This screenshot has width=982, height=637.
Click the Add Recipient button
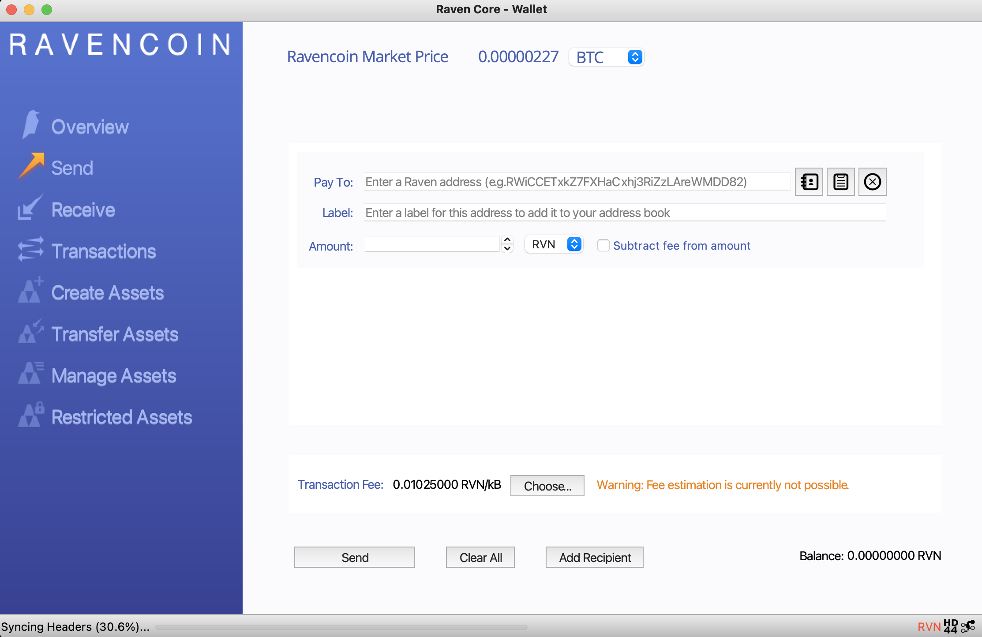pyautogui.click(x=594, y=558)
